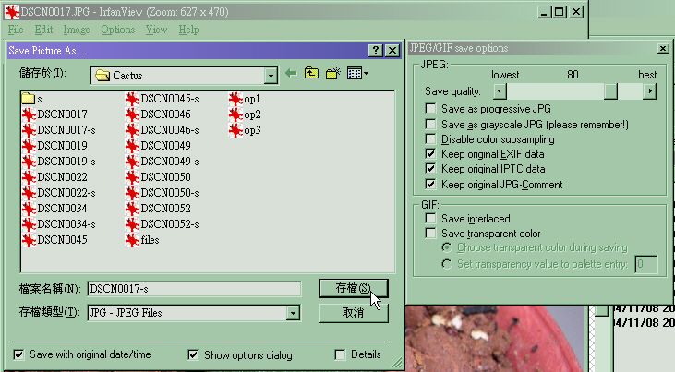This screenshot has height=372, width=675.
Task: Open the view menu icon
Action: pyautogui.click(x=357, y=74)
